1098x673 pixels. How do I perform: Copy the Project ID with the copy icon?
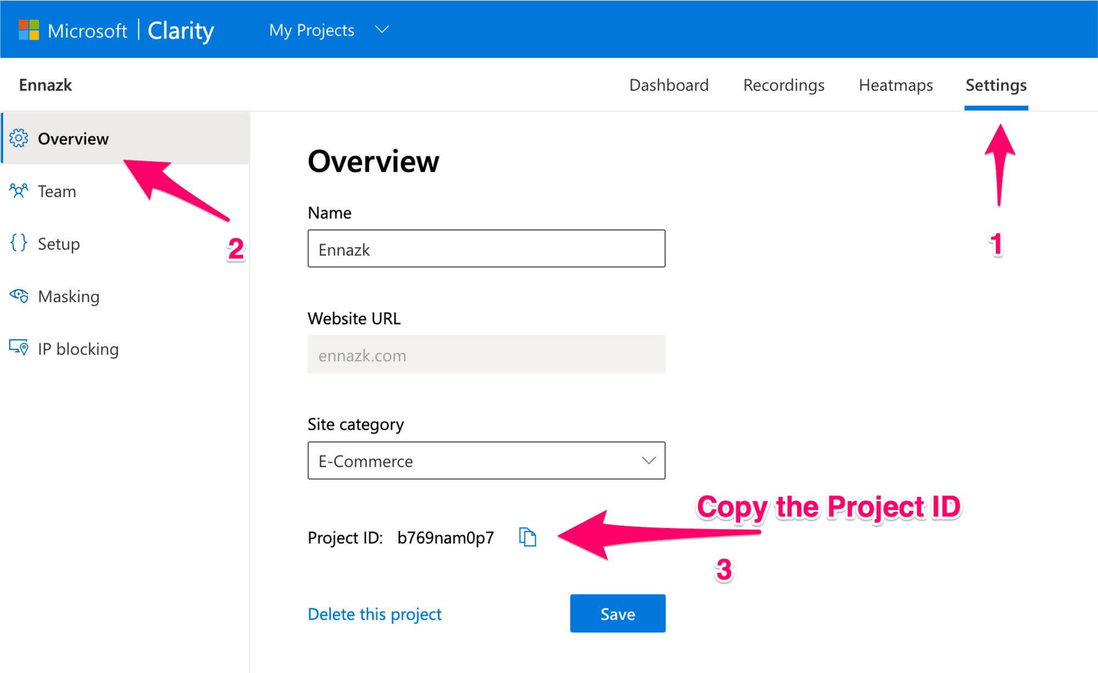[528, 537]
